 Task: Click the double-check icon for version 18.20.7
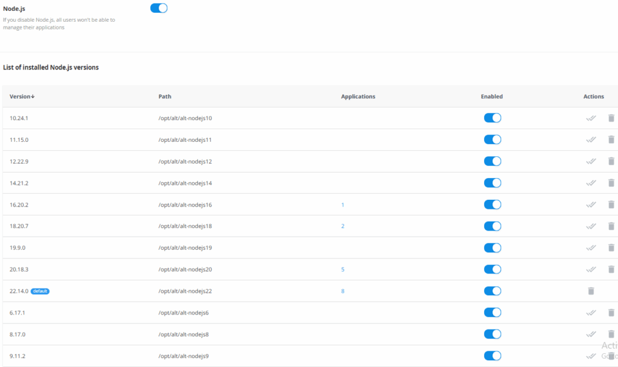(x=591, y=226)
